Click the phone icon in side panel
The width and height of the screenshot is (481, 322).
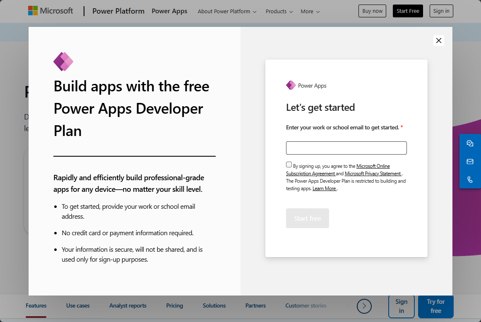470,180
